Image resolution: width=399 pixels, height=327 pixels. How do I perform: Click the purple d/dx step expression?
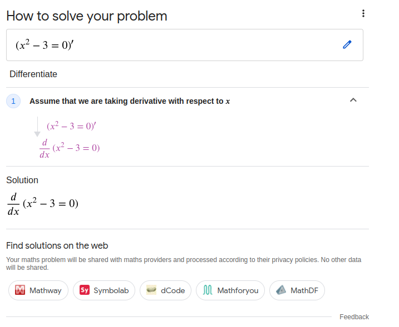pyautogui.click(x=70, y=148)
